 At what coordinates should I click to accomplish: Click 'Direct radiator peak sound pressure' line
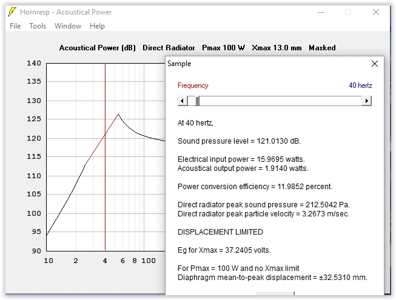tap(264, 205)
